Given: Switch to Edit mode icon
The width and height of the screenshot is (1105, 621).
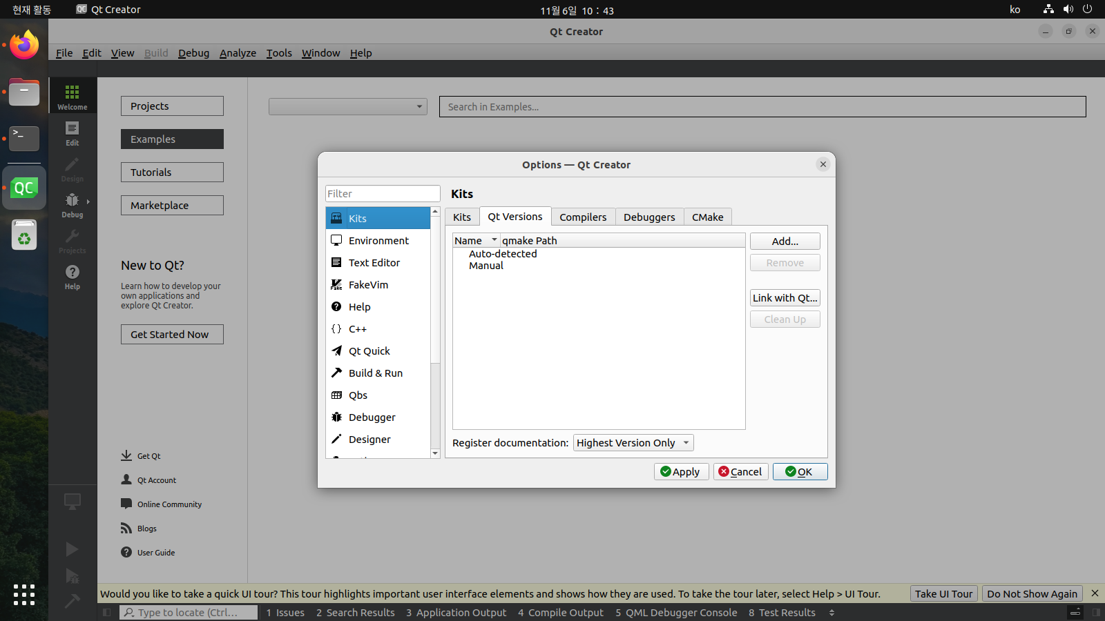Looking at the screenshot, I should coord(72,132).
